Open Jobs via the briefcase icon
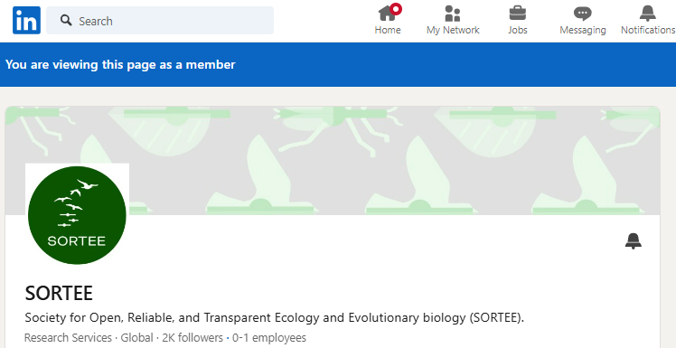 517,14
